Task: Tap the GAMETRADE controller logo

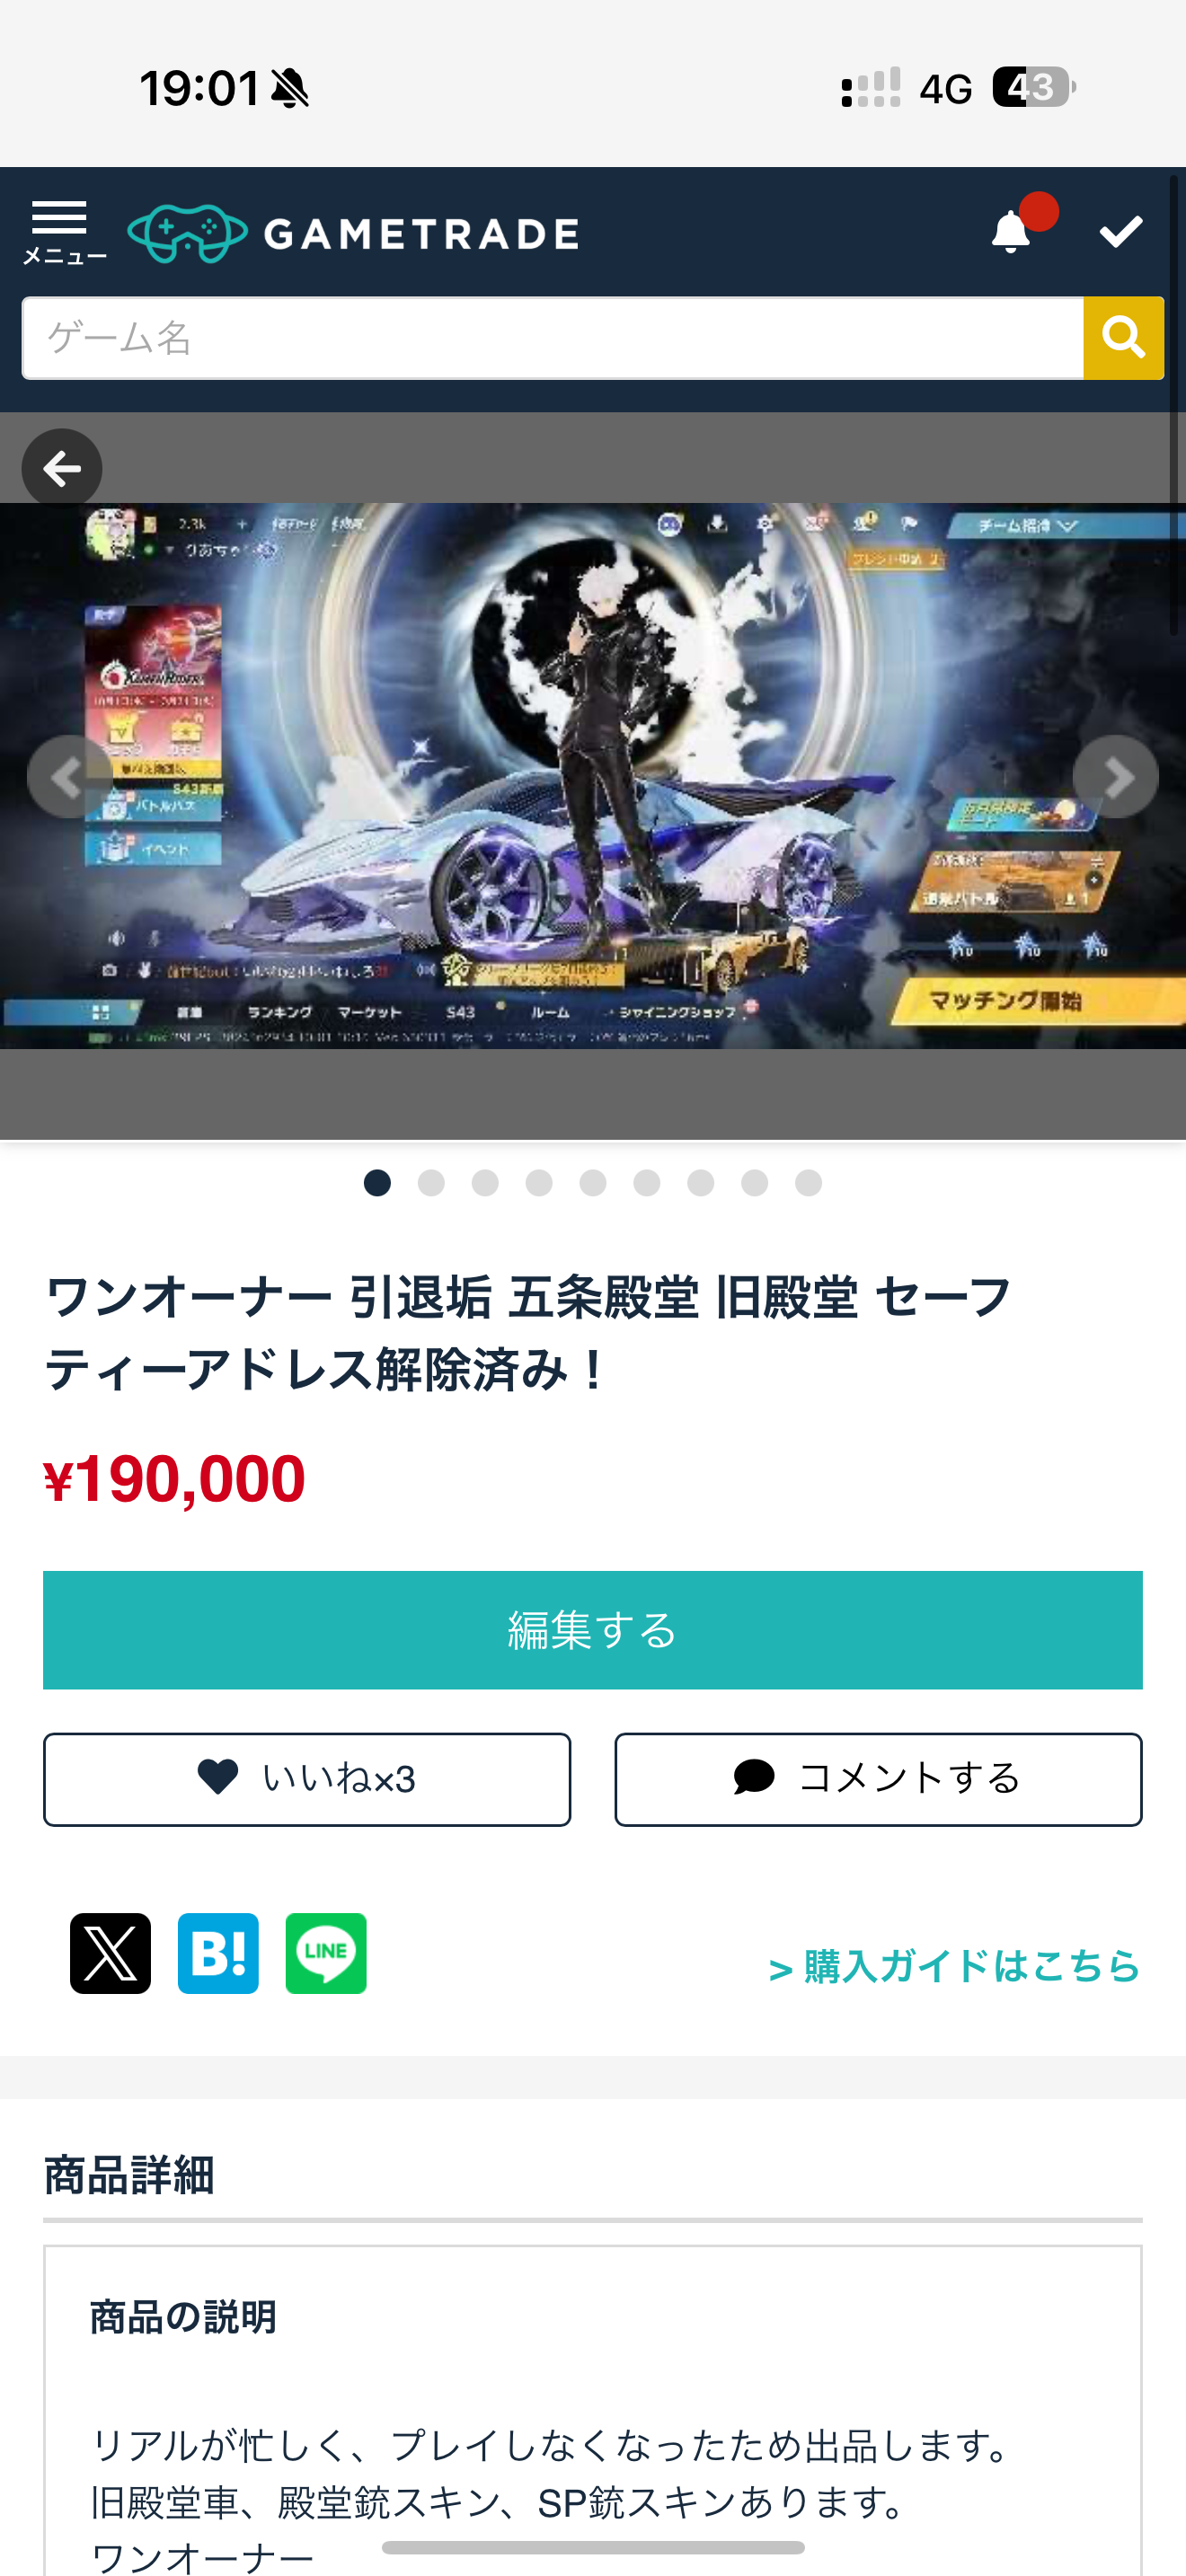Action: [187, 233]
